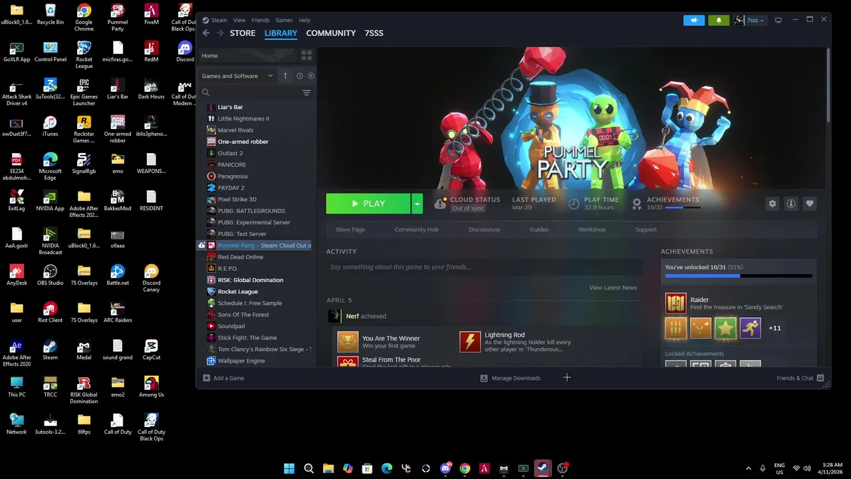Click the library Home button

pyautogui.click(x=247, y=56)
